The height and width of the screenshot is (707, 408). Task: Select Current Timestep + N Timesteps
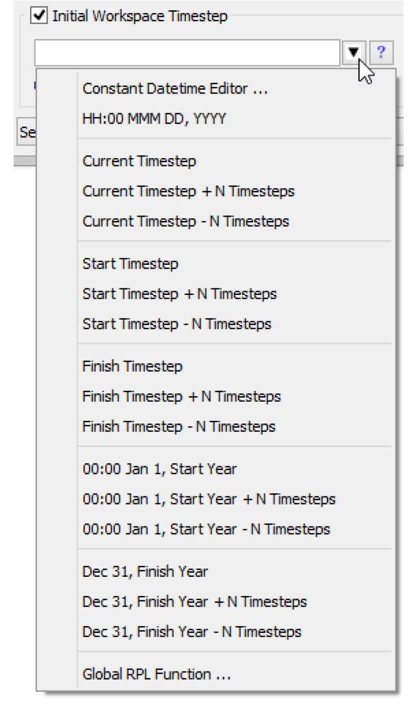pyautogui.click(x=189, y=192)
